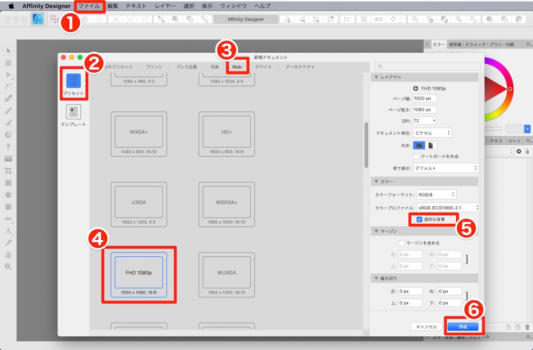
Task: Open the Templates section icon
Action: click(74, 112)
